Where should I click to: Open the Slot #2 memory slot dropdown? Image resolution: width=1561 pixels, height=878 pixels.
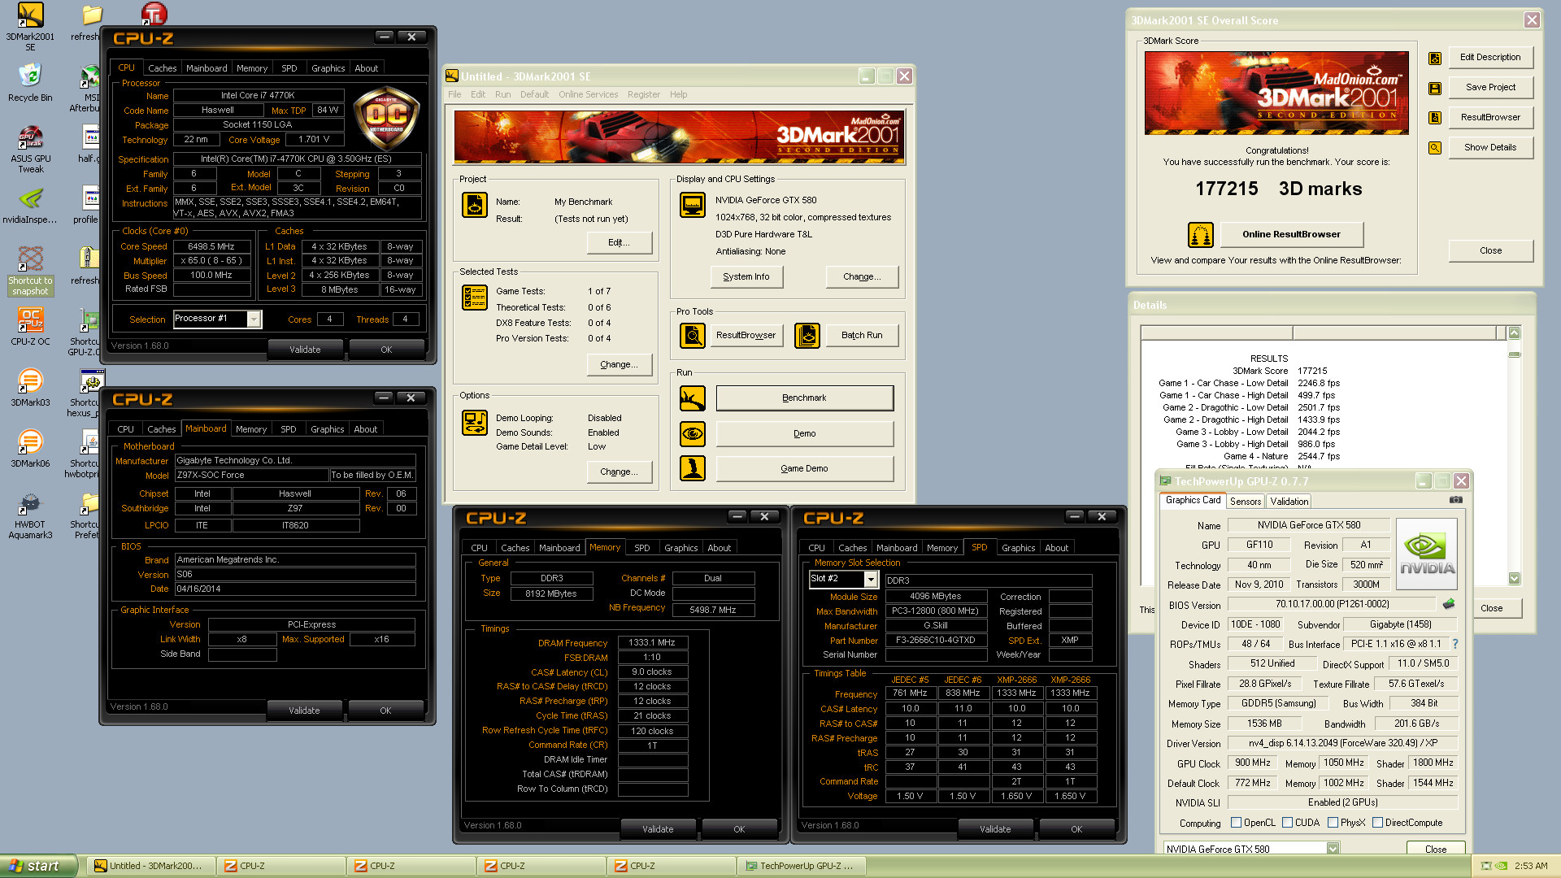tap(871, 579)
